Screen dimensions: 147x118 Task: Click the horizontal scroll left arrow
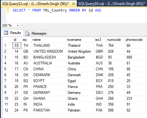pyautogui.click(x=22, y=25)
